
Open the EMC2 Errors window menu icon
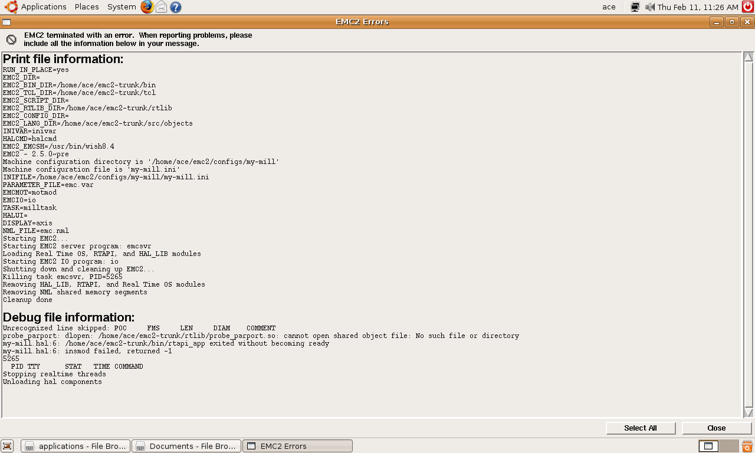6,22
